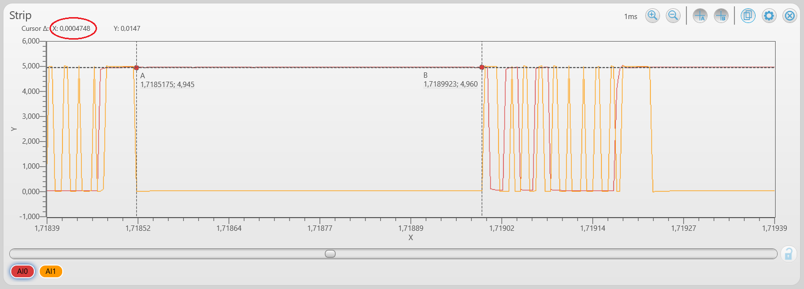Click the red cursor A marker dot
This screenshot has width=804, height=289.
point(137,68)
